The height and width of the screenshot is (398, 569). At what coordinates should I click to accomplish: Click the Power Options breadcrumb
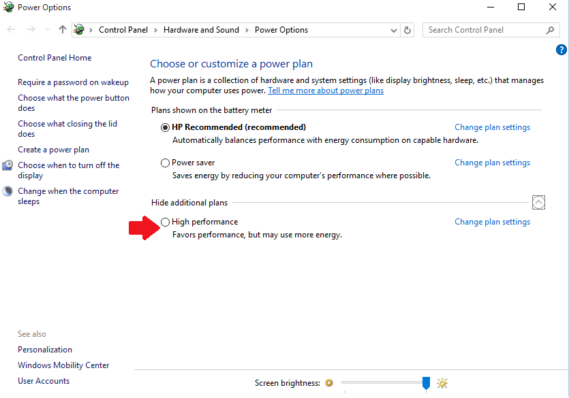click(281, 30)
